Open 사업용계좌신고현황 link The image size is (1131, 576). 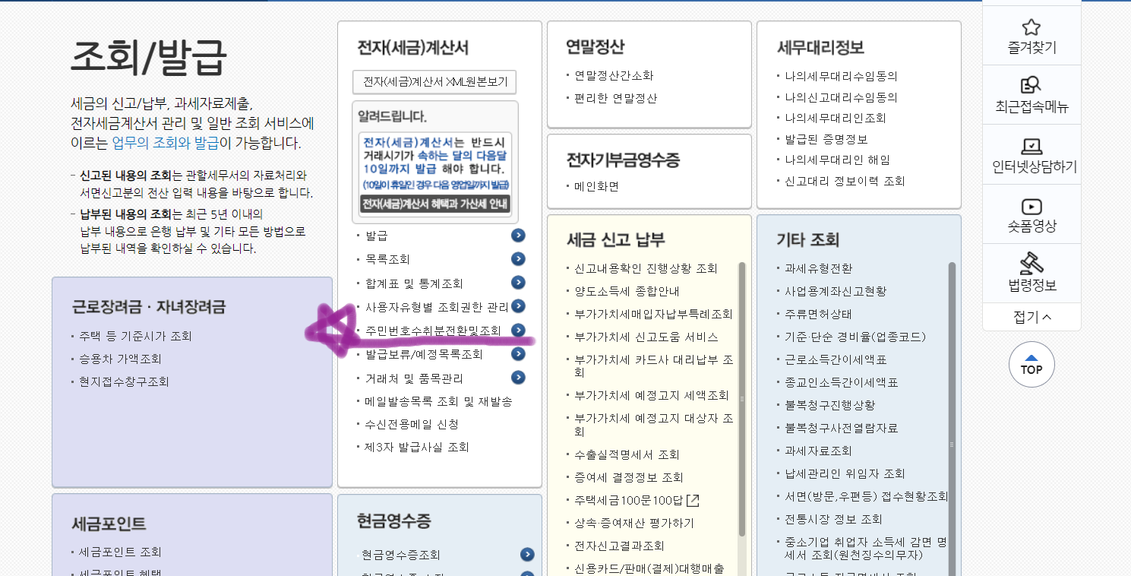[836, 291]
